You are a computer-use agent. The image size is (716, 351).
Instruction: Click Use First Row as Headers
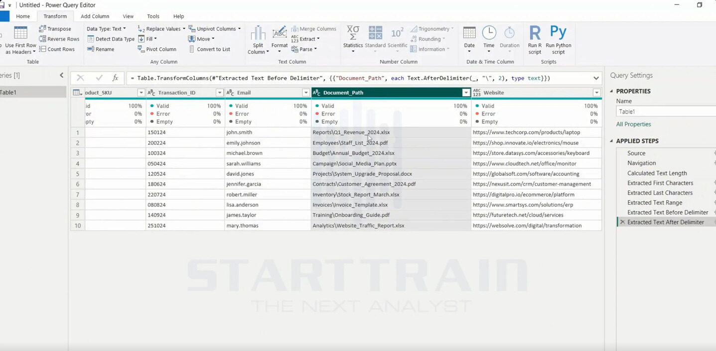(x=20, y=40)
